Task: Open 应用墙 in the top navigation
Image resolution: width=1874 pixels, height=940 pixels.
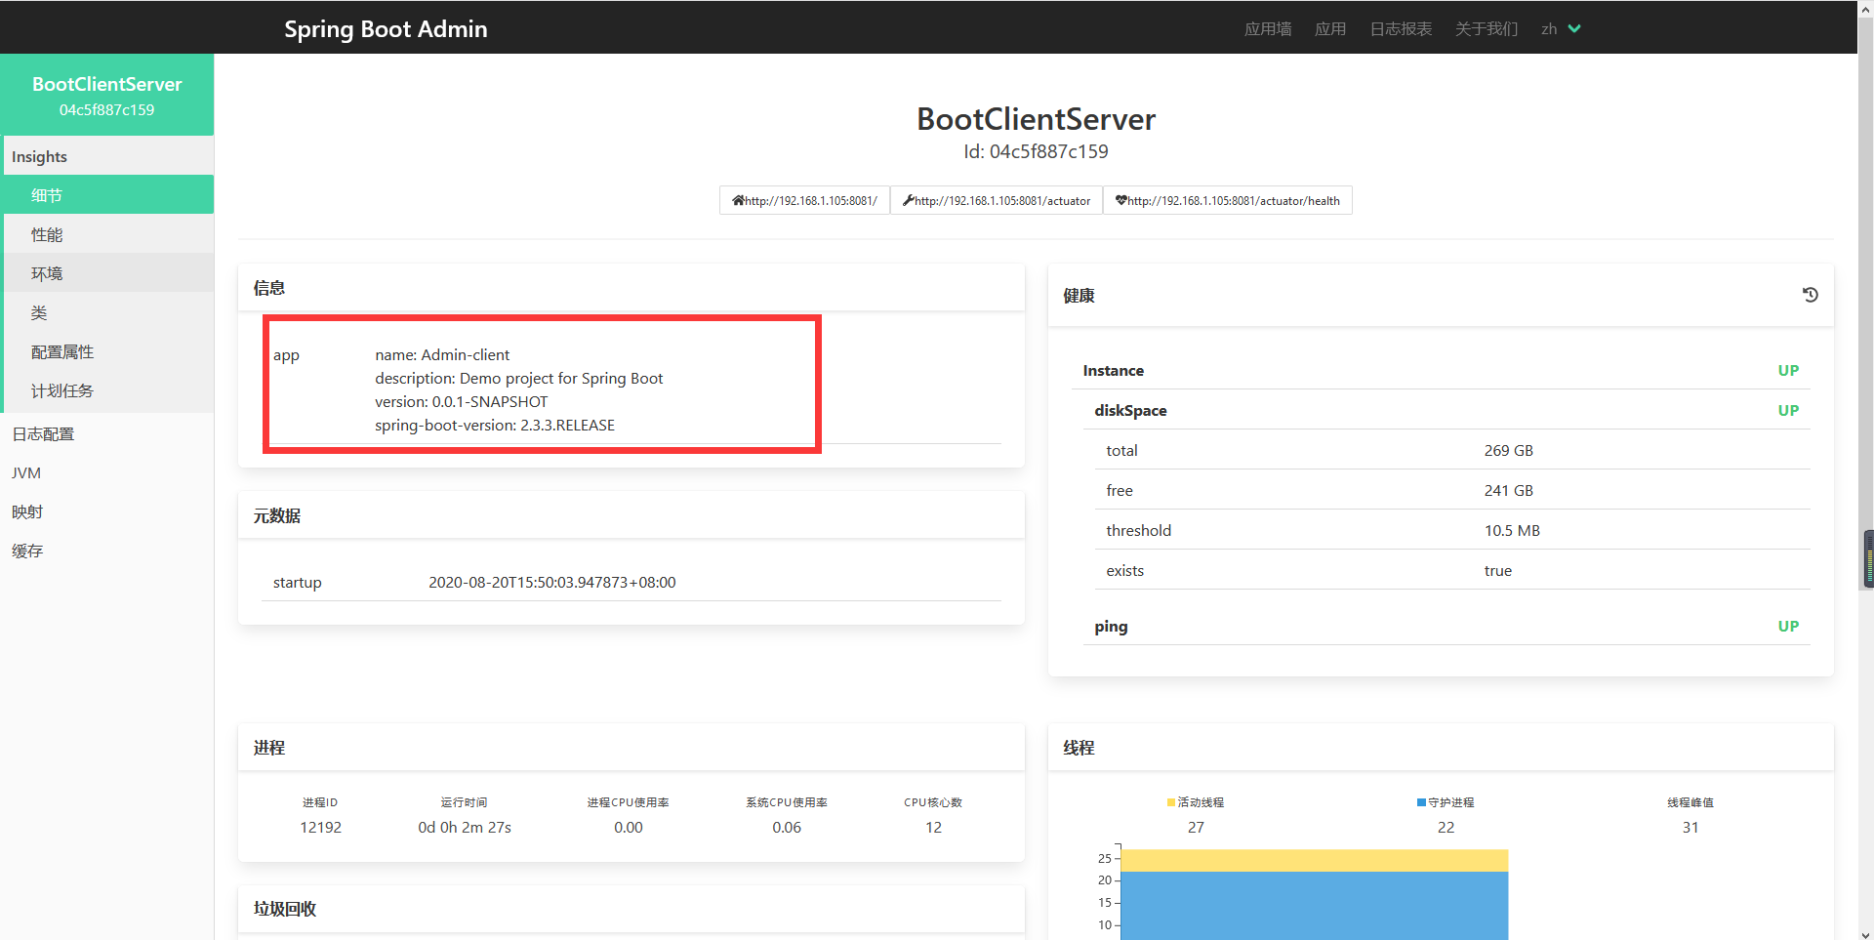Action: point(1267,29)
